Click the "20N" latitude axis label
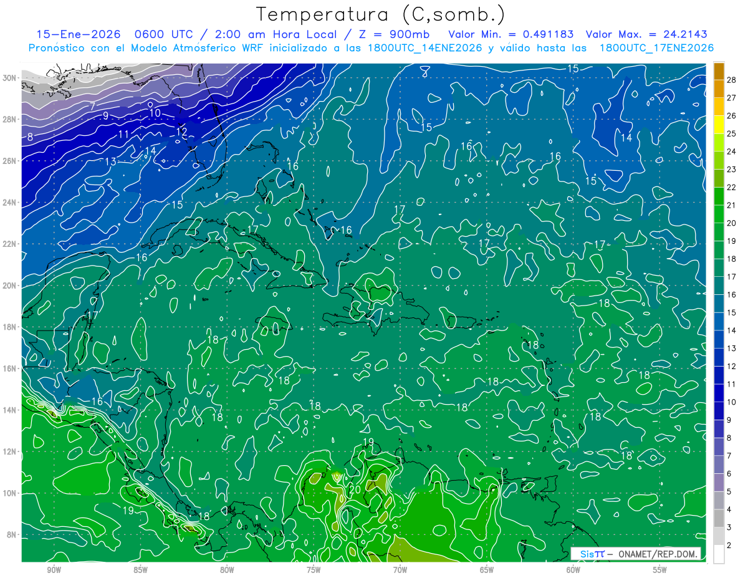Screen dimensions: 748x578 tap(9, 285)
